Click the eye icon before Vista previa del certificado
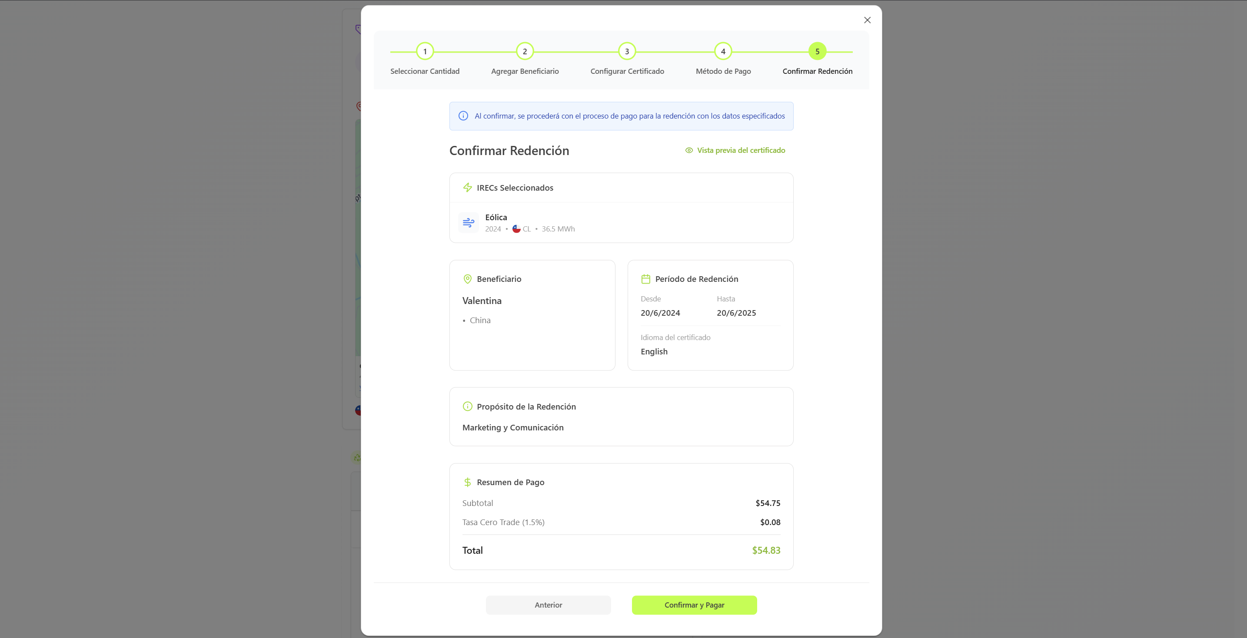The width and height of the screenshot is (1247, 638). coord(689,150)
